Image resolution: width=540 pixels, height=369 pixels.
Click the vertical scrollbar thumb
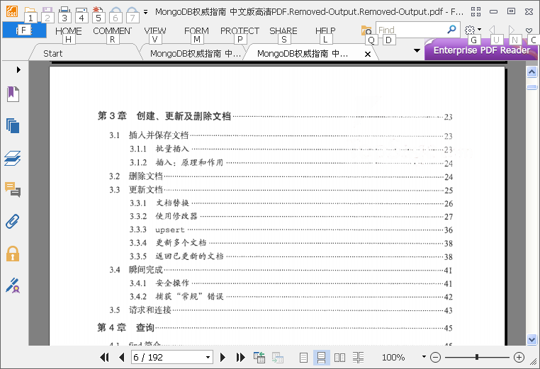[531, 87]
